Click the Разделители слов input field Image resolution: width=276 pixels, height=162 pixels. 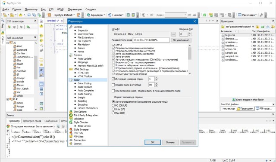pos(151,40)
